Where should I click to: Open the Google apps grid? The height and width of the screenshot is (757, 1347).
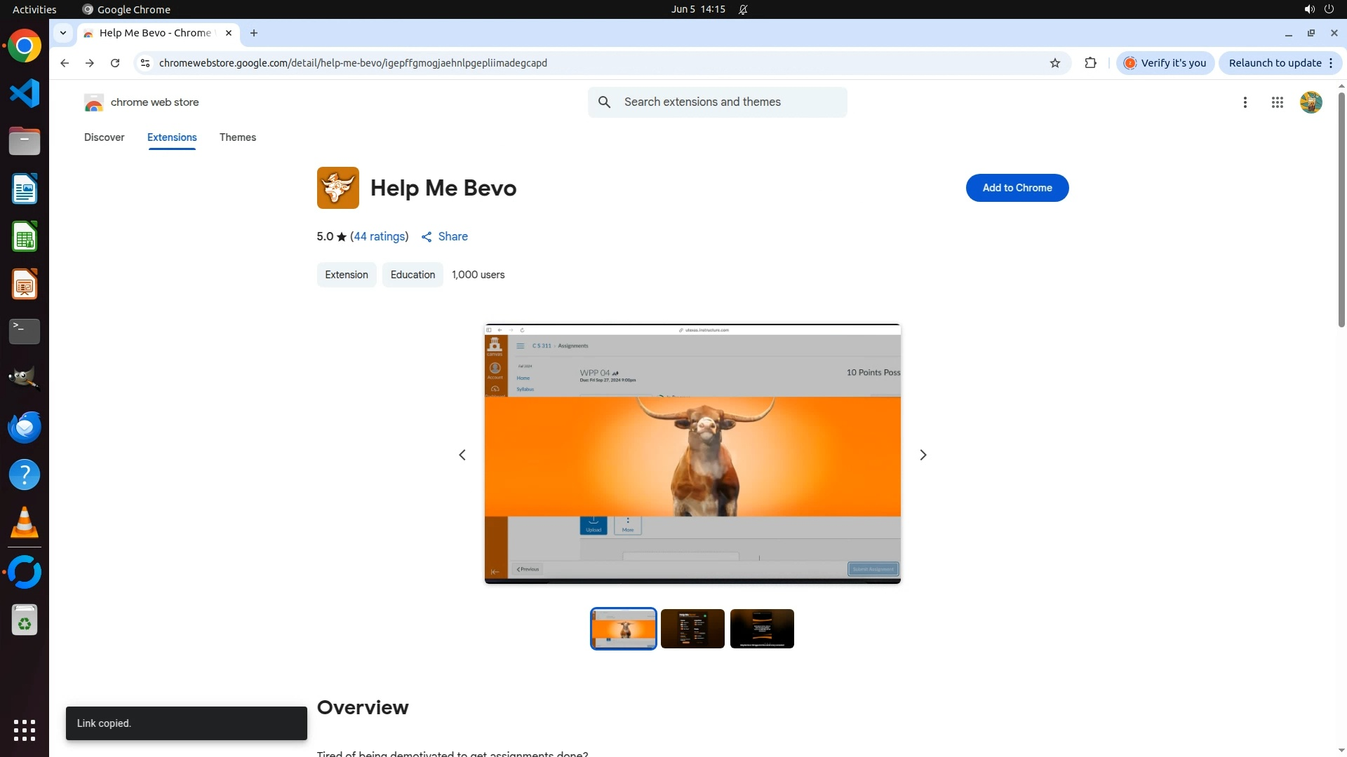(x=1277, y=102)
